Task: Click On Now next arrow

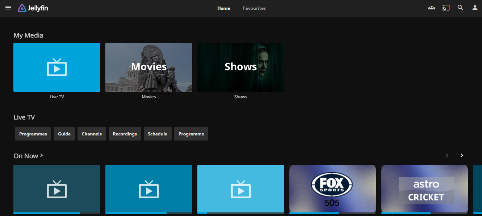Action: pyautogui.click(x=462, y=155)
